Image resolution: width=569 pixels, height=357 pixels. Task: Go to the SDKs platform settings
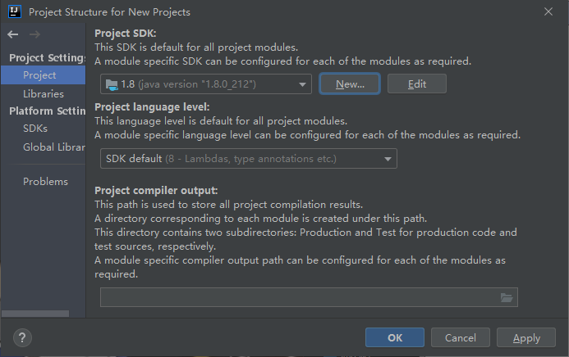pos(35,129)
